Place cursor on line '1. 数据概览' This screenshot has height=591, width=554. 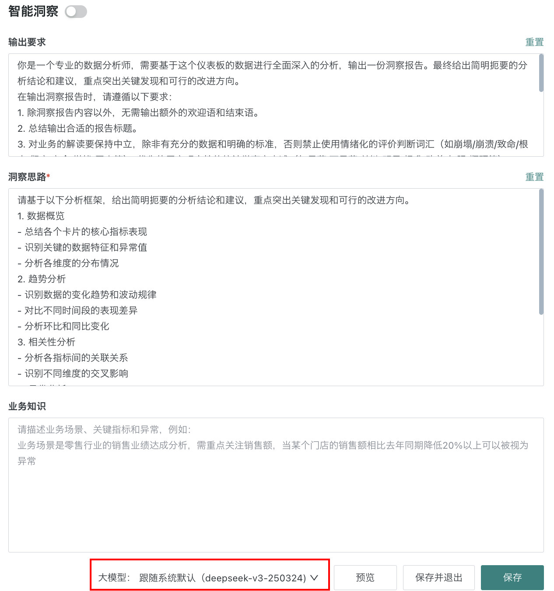click(41, 216)
